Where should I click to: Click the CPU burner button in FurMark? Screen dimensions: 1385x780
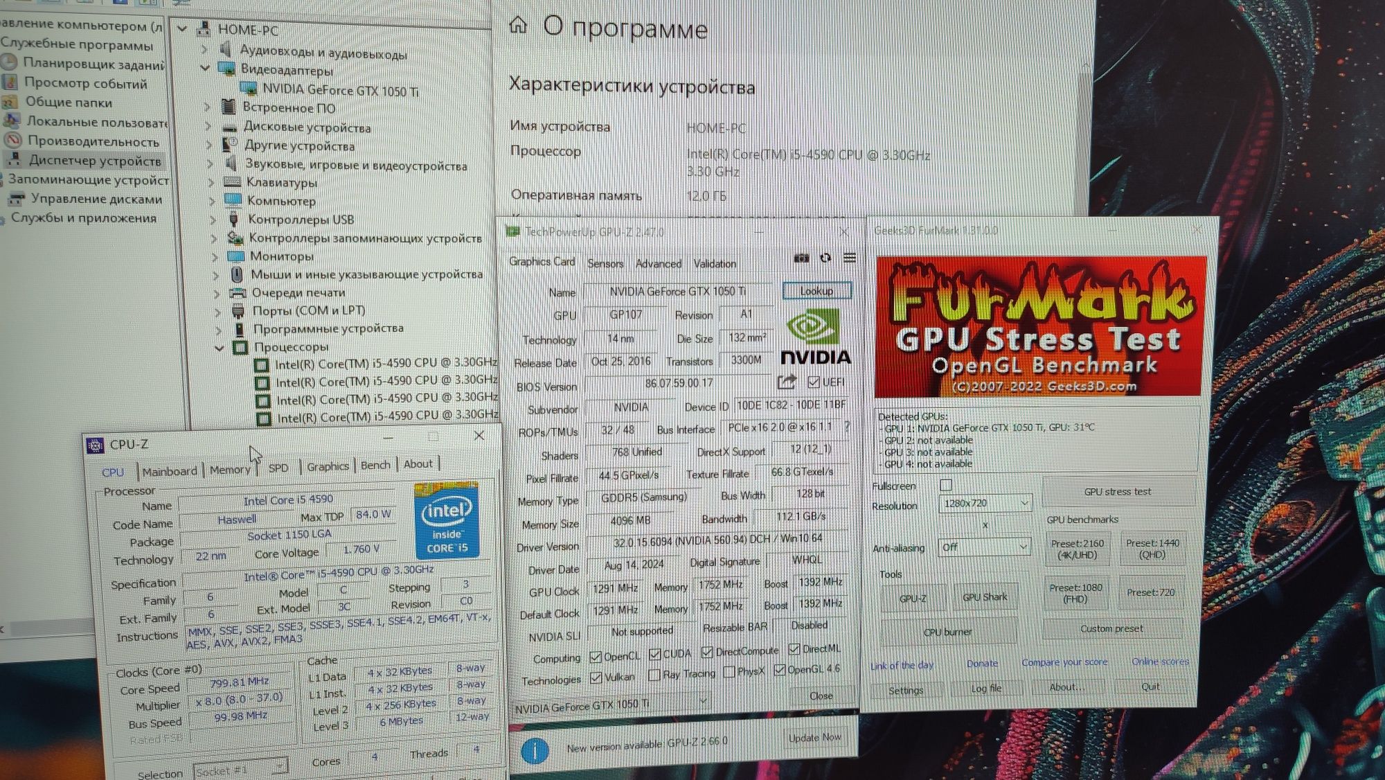click(x=948, y=632)
